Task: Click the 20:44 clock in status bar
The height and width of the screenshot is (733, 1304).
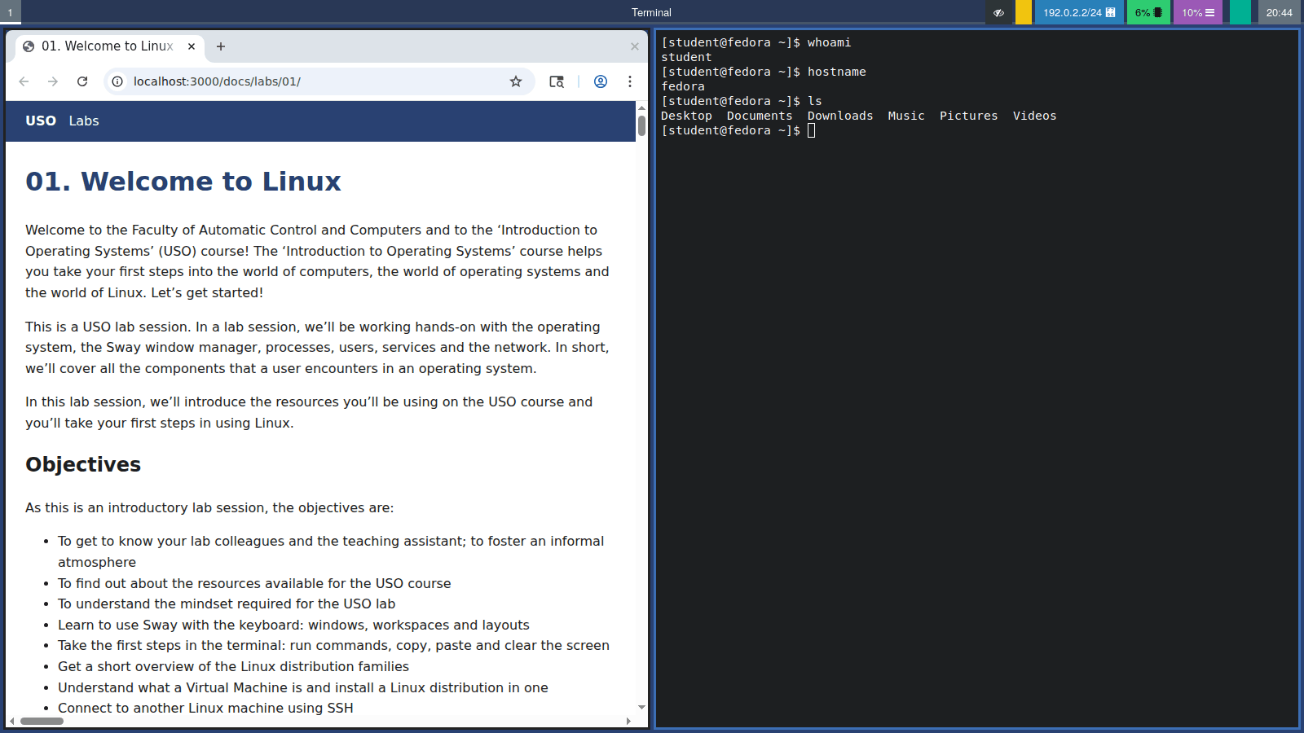Action: pos(1280,12)
